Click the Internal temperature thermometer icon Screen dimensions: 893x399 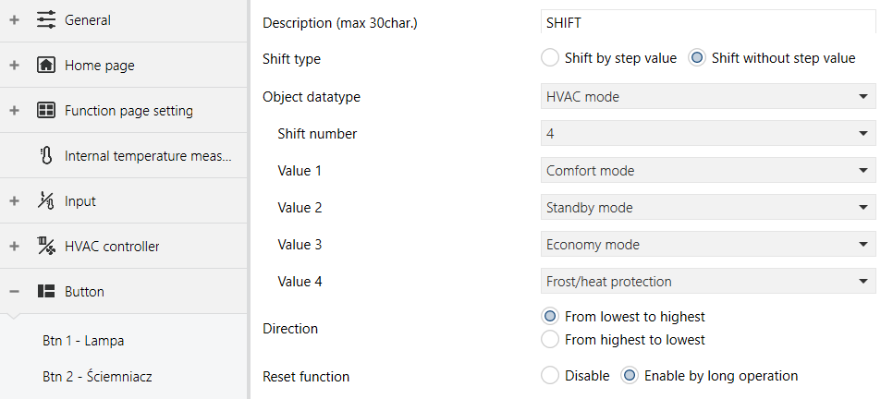point(46,155)
